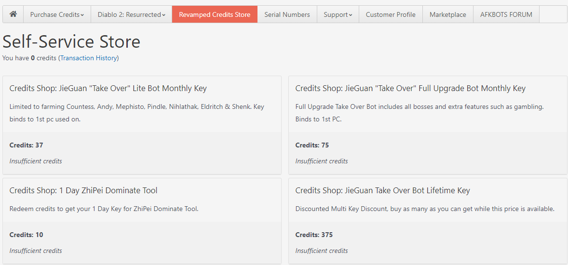Screen dimensions: 568x265
Task: Click Insufficient credits under Lifetime Key
Action: [x=322, y=251]
